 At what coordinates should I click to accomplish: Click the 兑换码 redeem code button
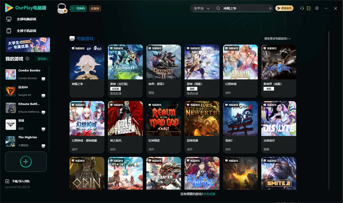click(78, 9)
